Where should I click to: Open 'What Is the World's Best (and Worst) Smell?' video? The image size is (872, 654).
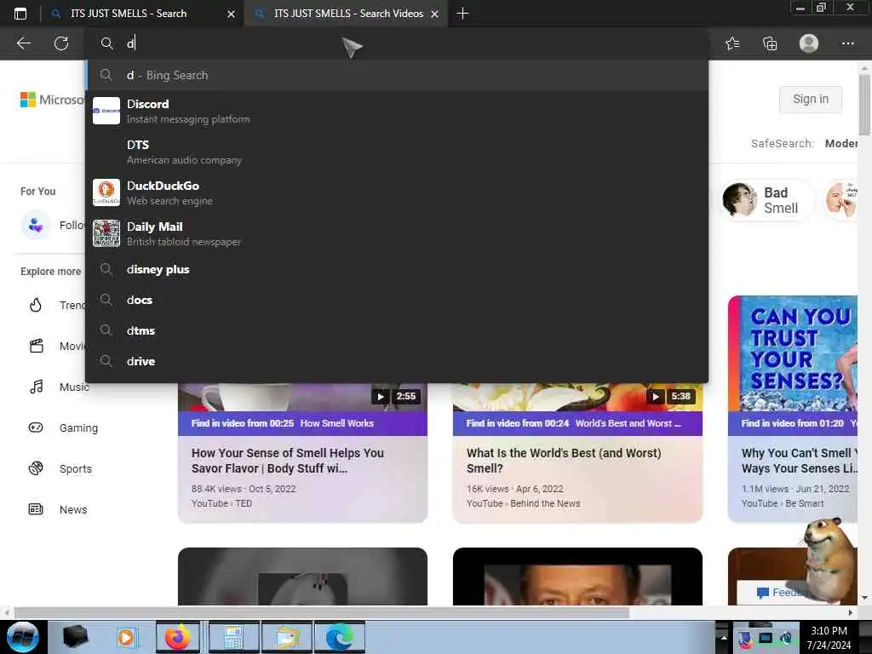pyautogui.click(x=564, y=461)
